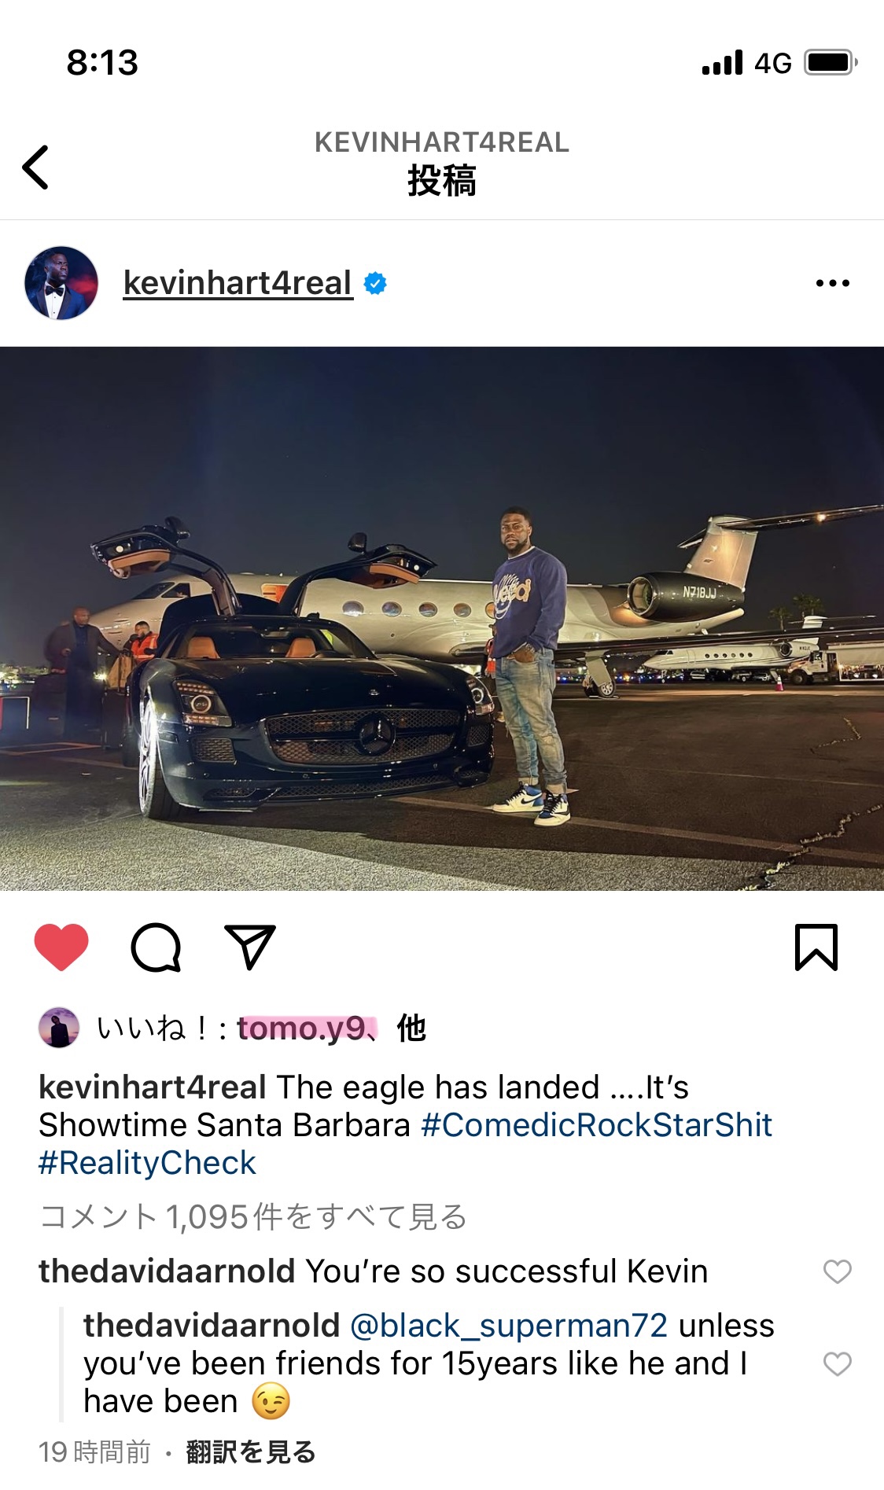This screenshot has width=884, height=1490.
Task: Open the tomo.y9 liker profile link
Action: (301, 1028)
